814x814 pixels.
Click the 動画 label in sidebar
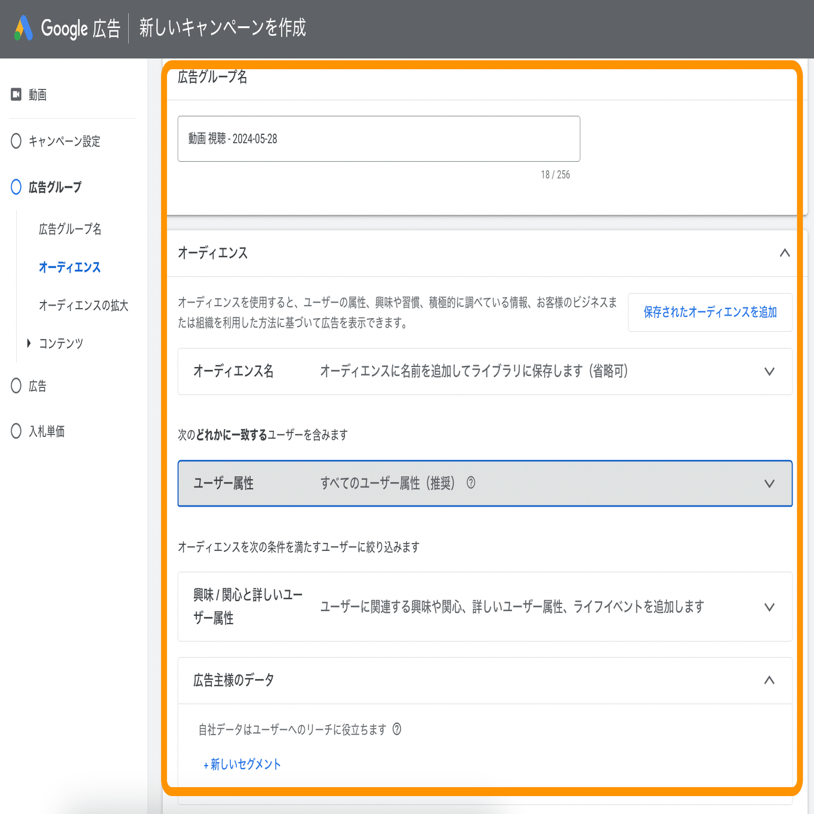[38, 95]
